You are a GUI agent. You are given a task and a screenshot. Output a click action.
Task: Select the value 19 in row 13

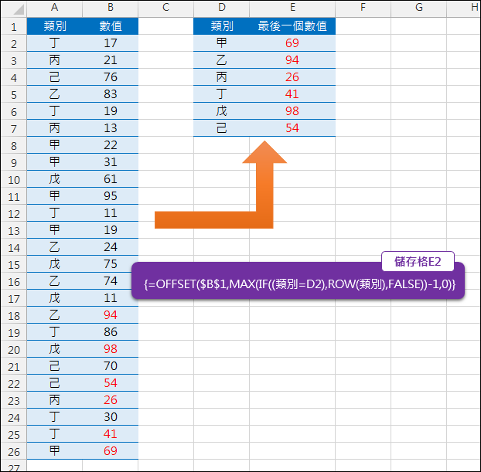[111, 230]
